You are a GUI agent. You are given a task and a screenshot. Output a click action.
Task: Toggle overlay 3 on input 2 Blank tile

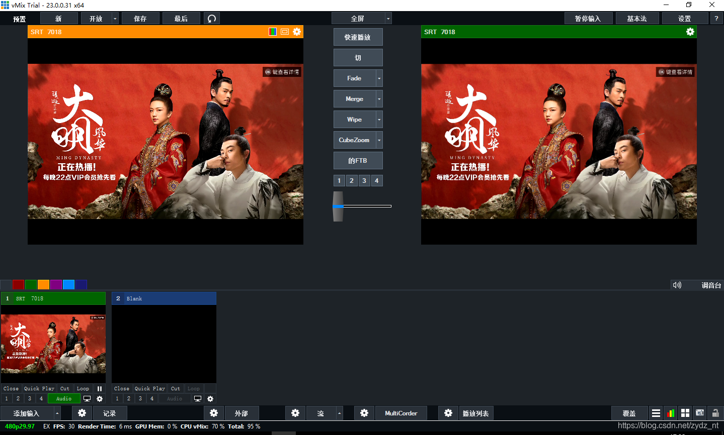coord(140,399)
